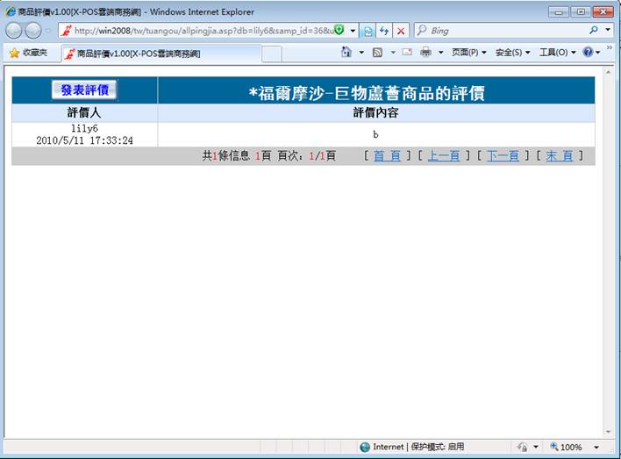Follow the 首頁 first page link
Screen dimensions: 621x459
pos(387,155)
